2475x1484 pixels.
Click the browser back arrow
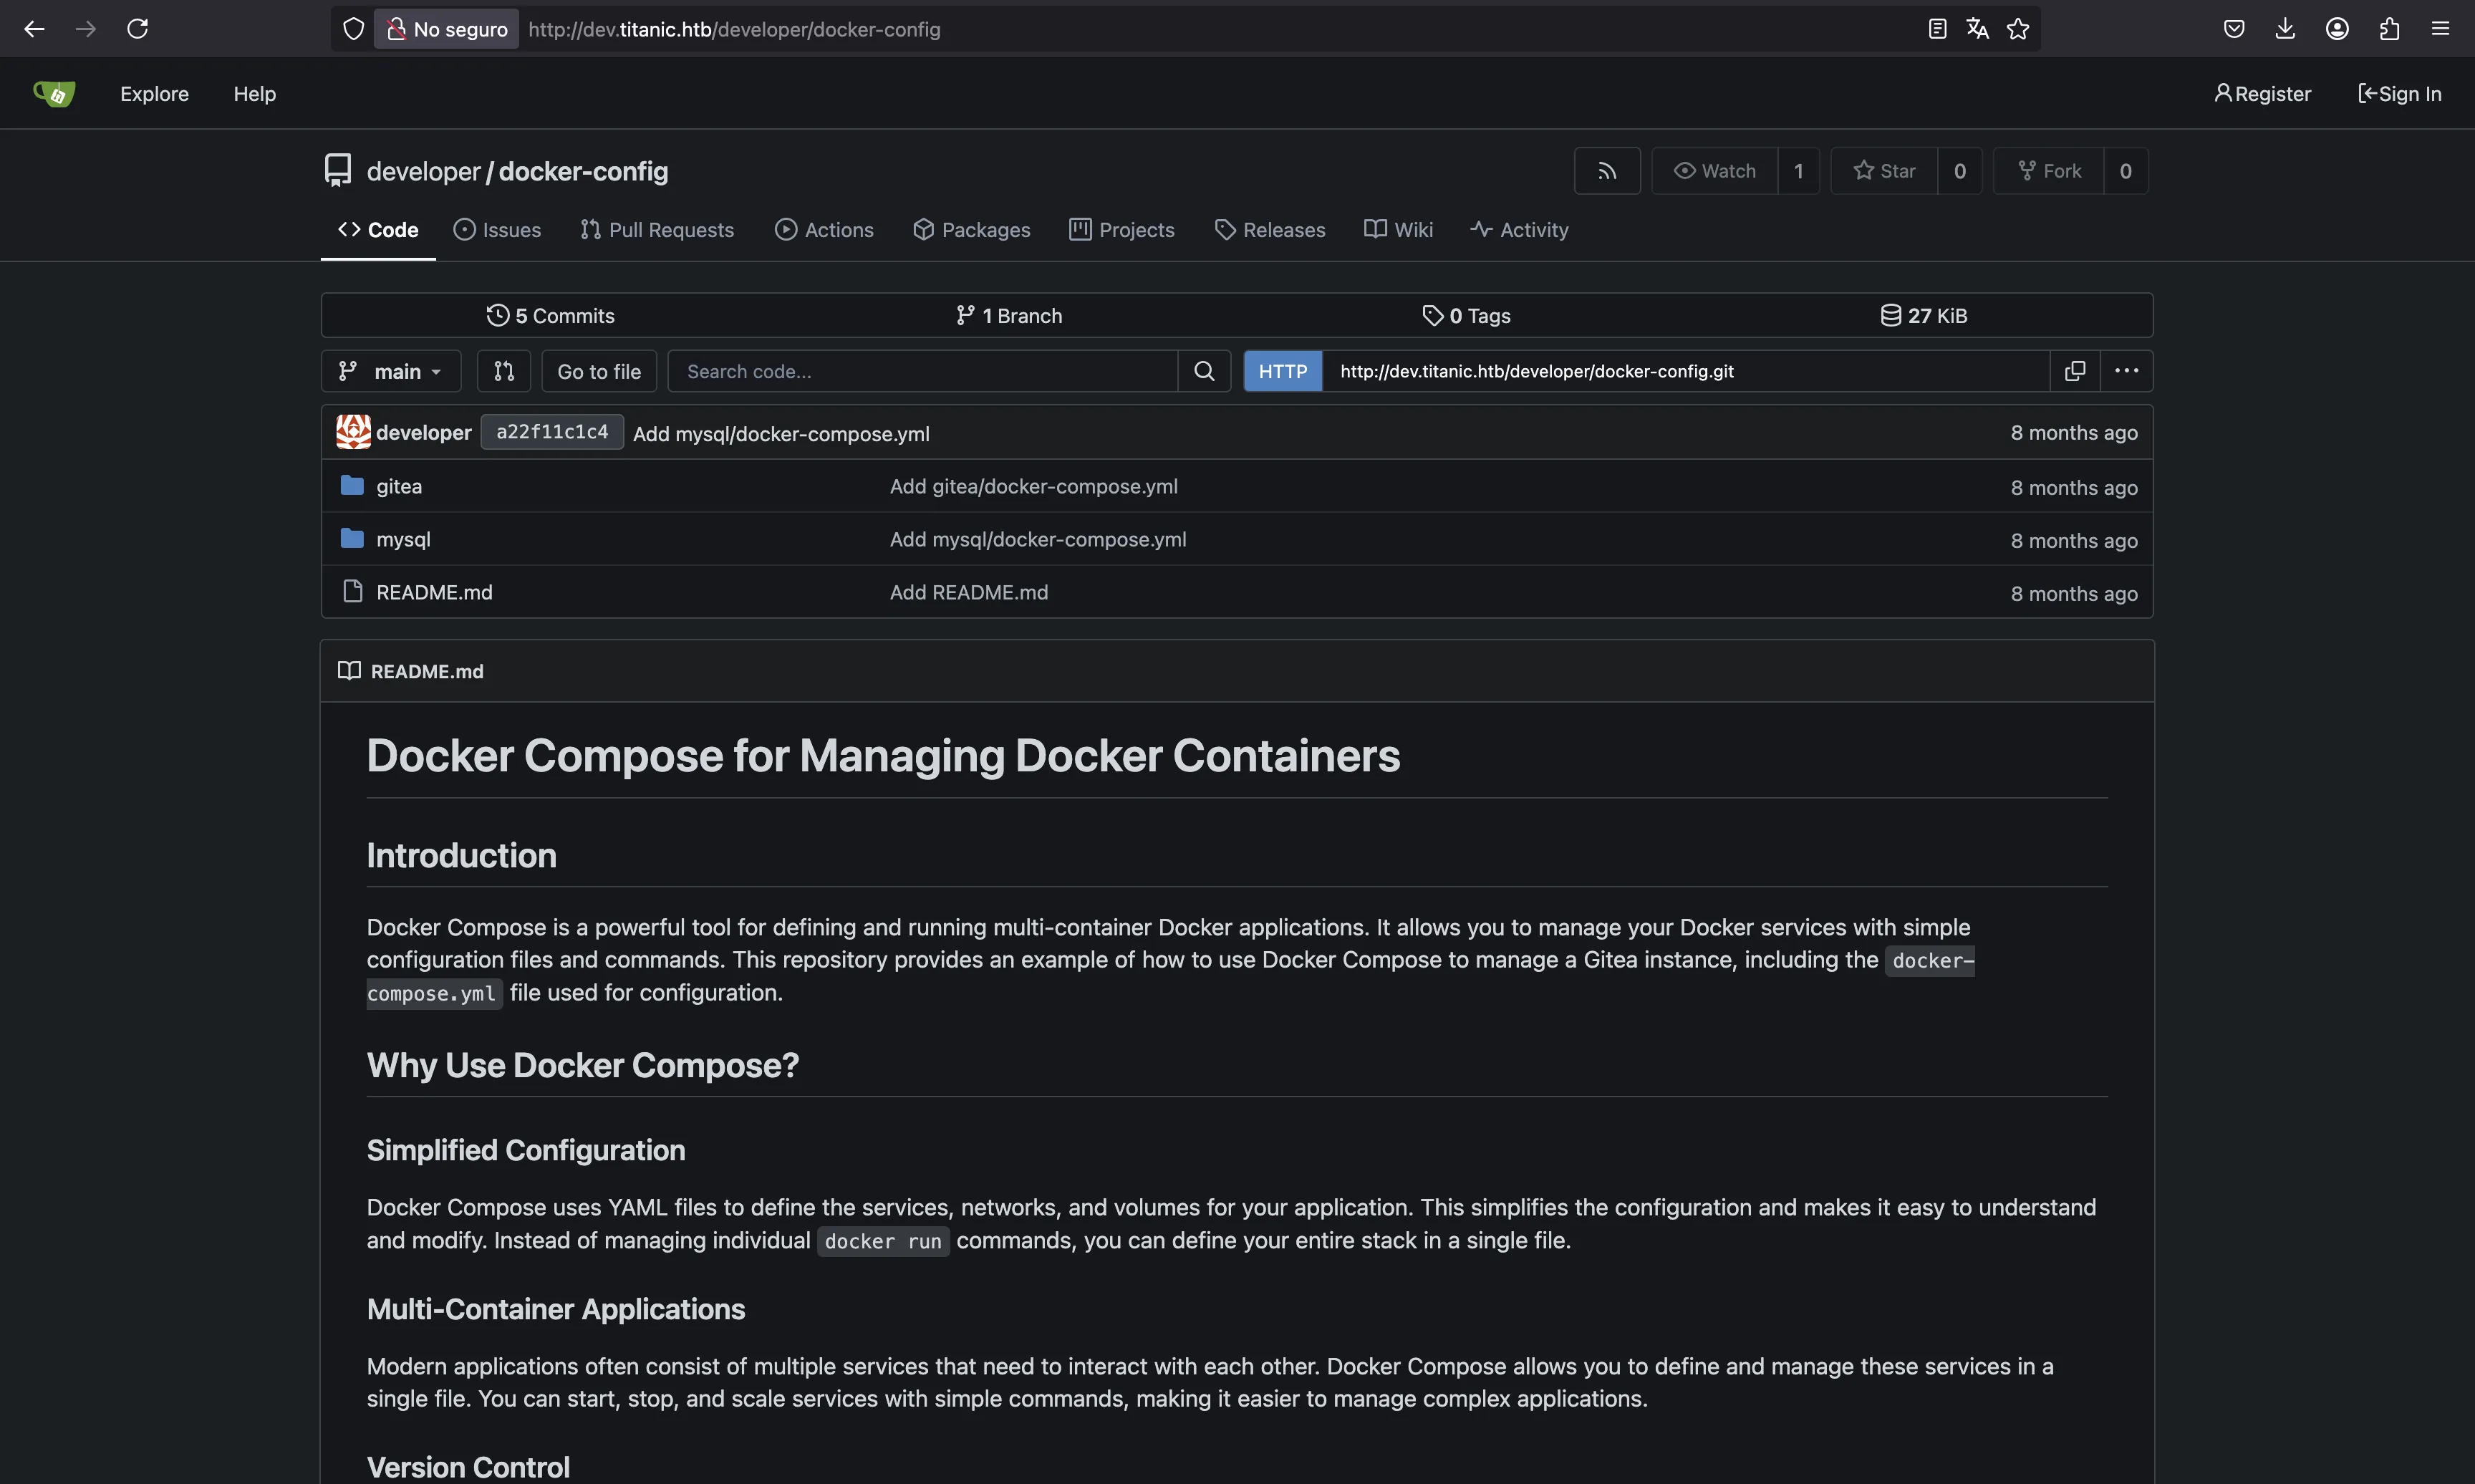34,29
